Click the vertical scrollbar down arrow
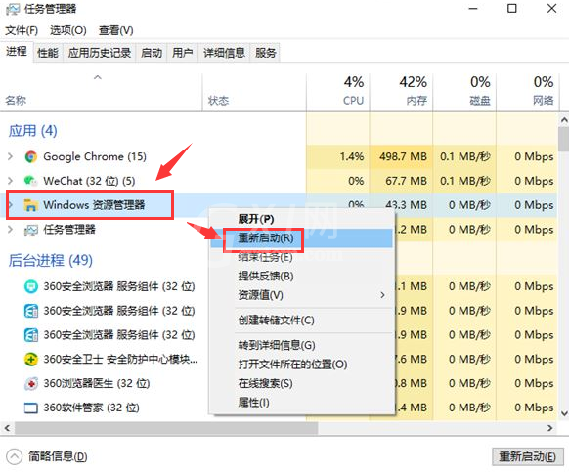Viewport: 569px width, 472px height. tap(564, 413)
